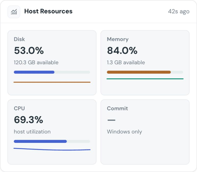Click the 53.0% disk value

point(29,50)
